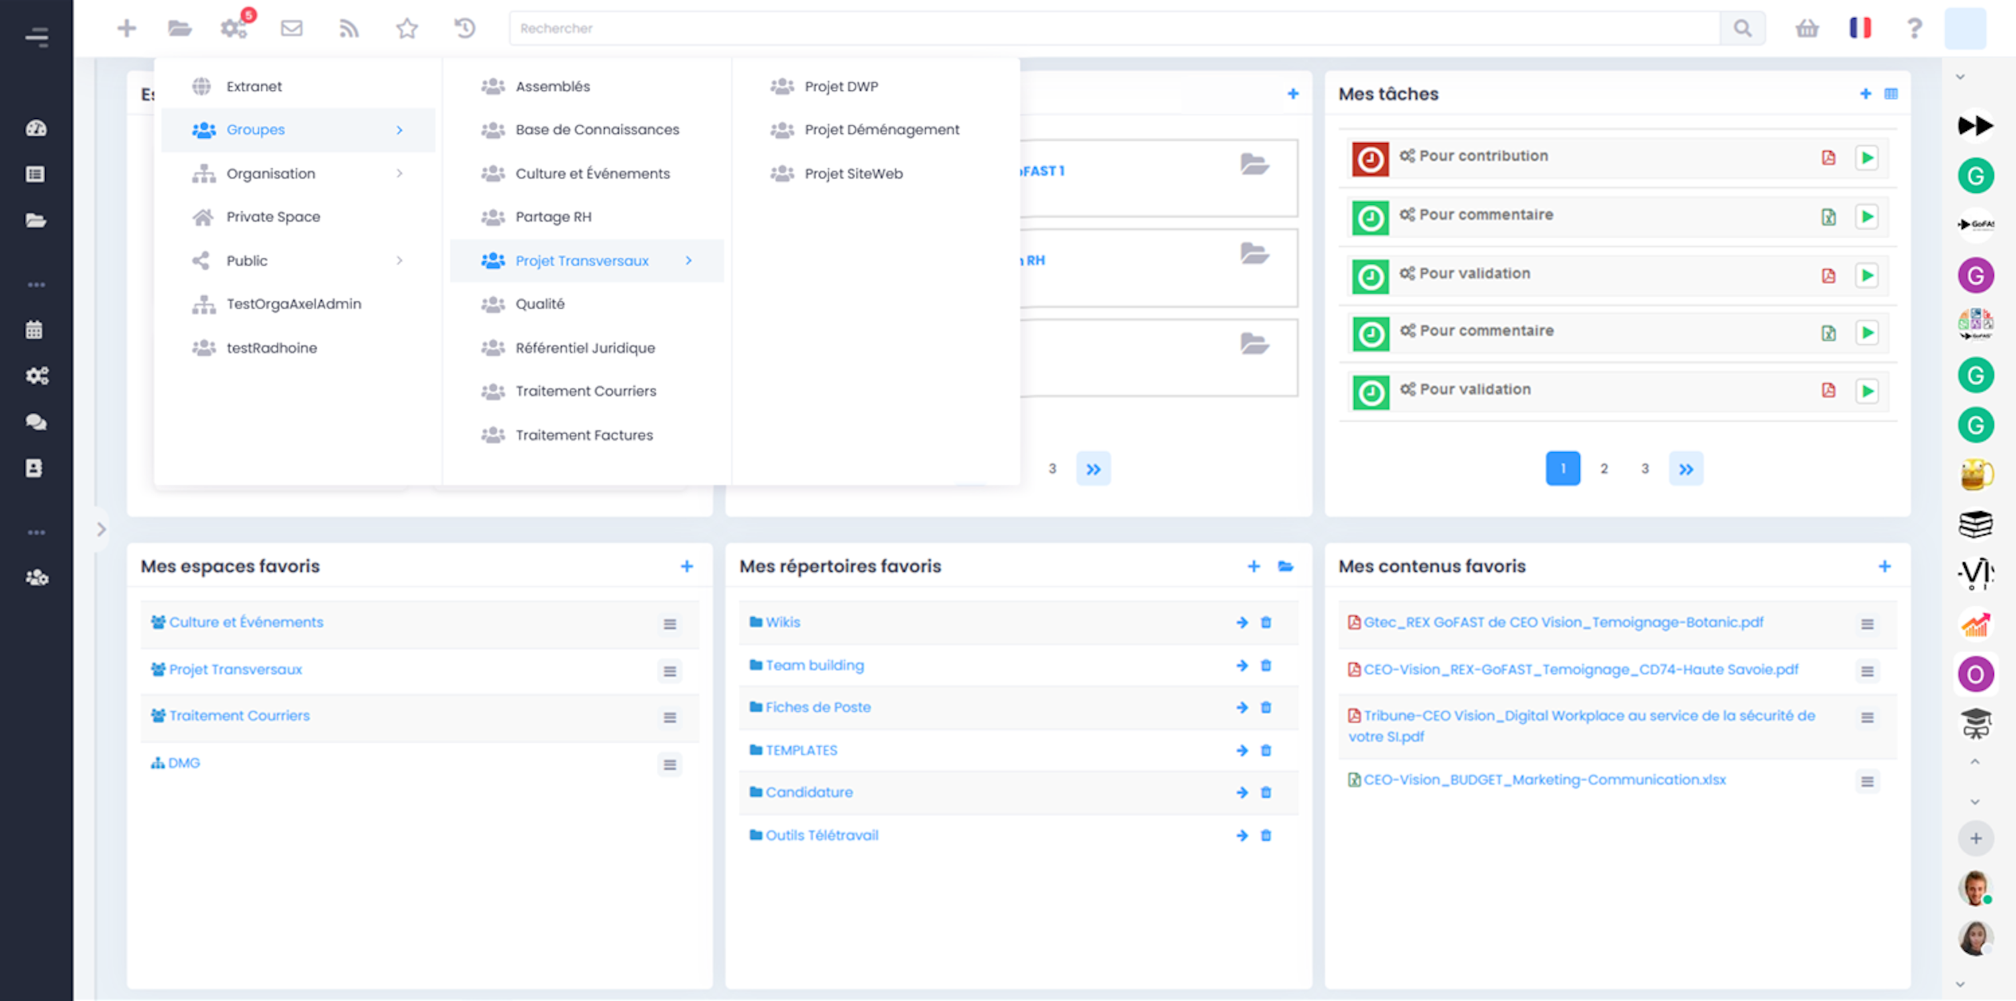Click the RSS feed icon in the toolbar
Viewport: 2016px width, 1001px height.
tap(349, 28)
